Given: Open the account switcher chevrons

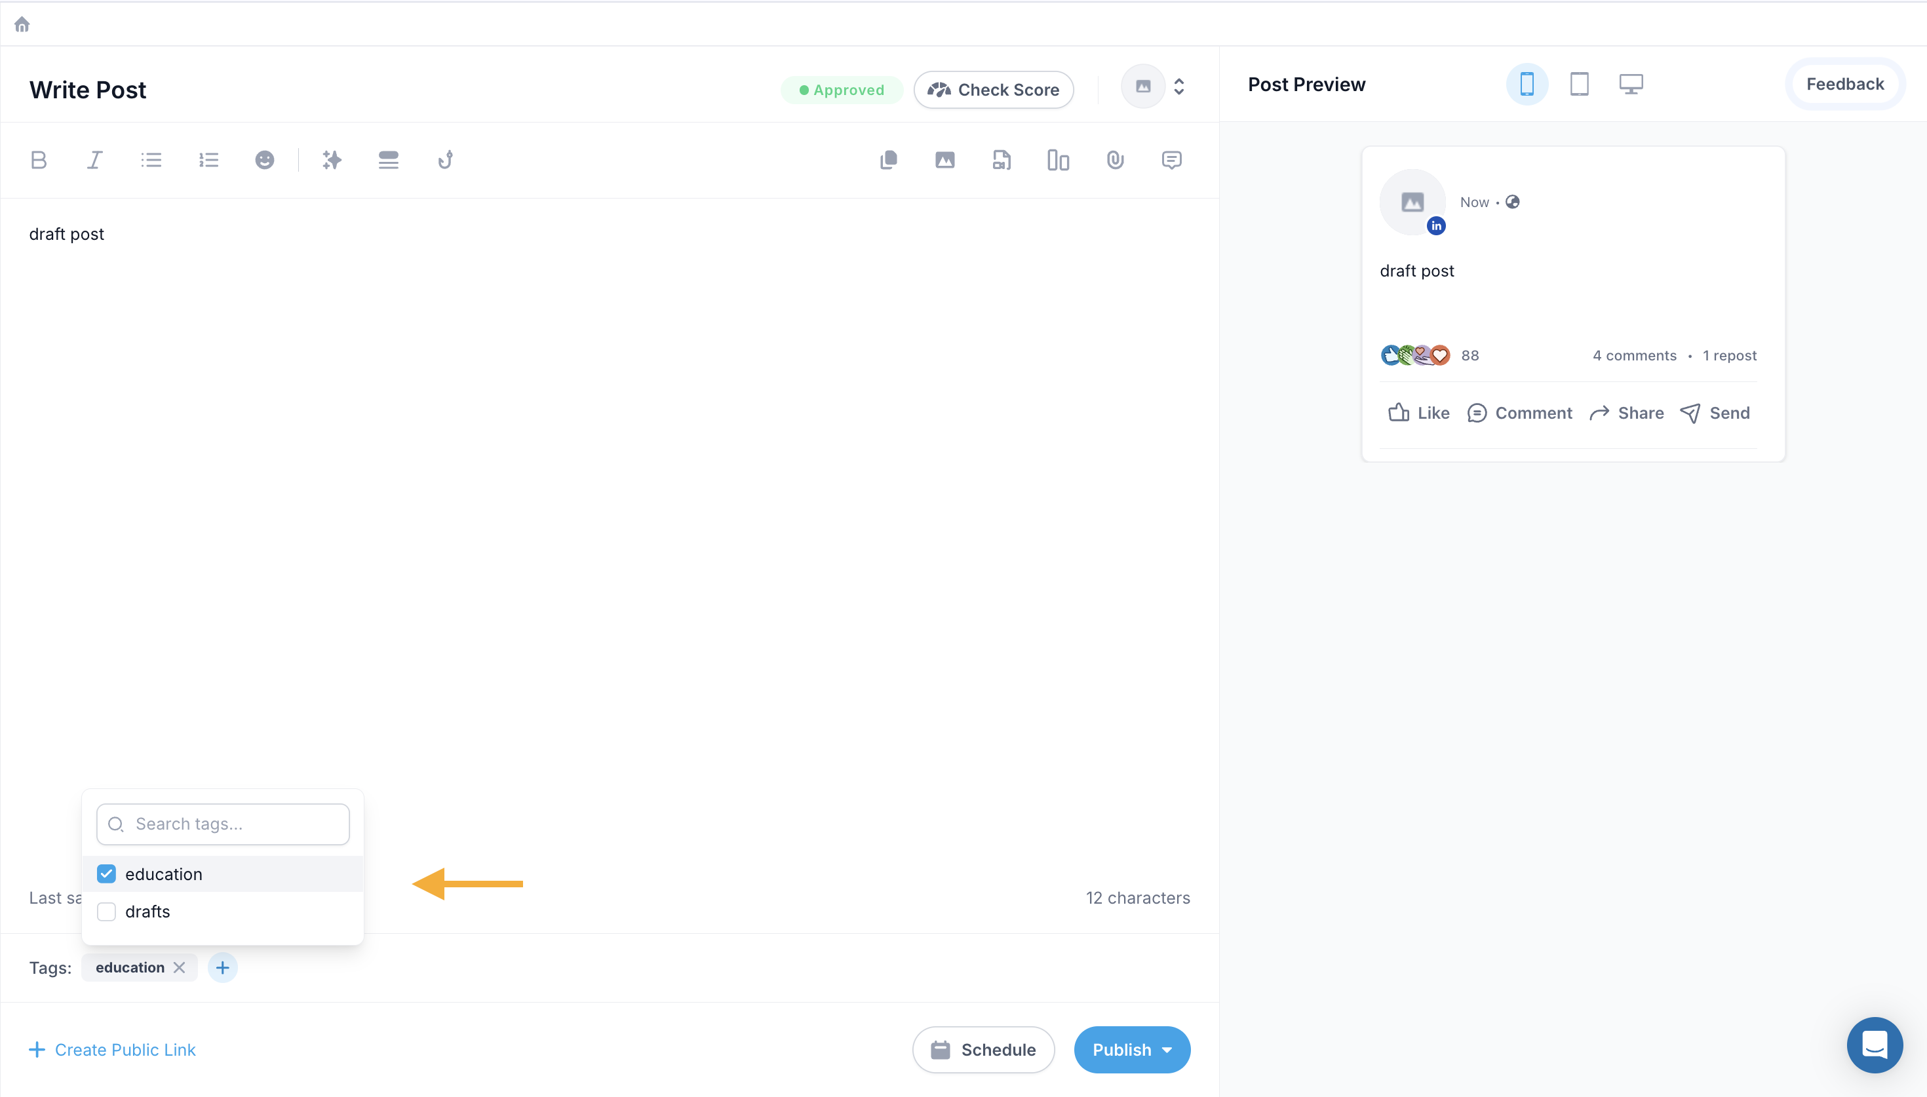Looking at the screenshot, I should (x=1179, y=87).
